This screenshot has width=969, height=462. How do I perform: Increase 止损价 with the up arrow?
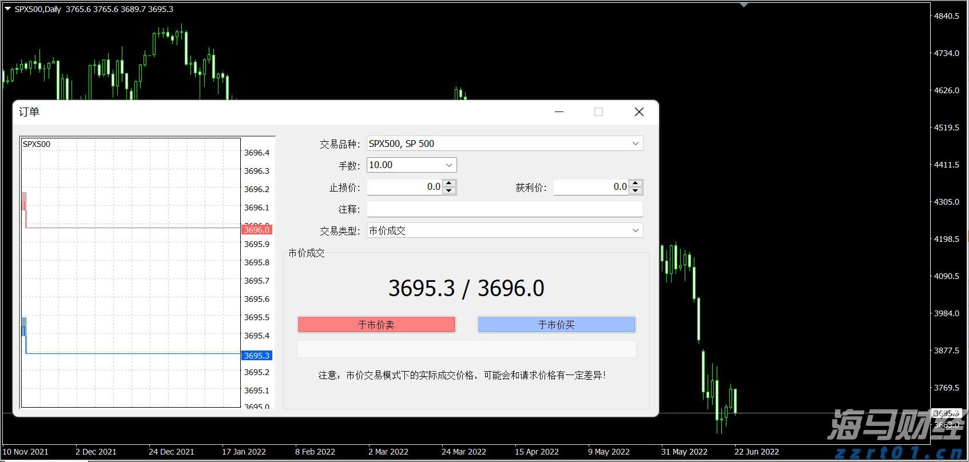coord(450,184)
